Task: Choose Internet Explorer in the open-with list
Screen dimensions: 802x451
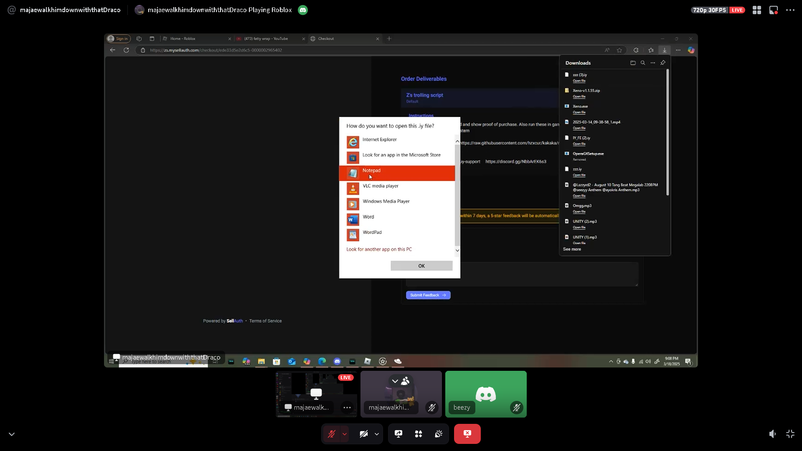Action: point(397,142)
